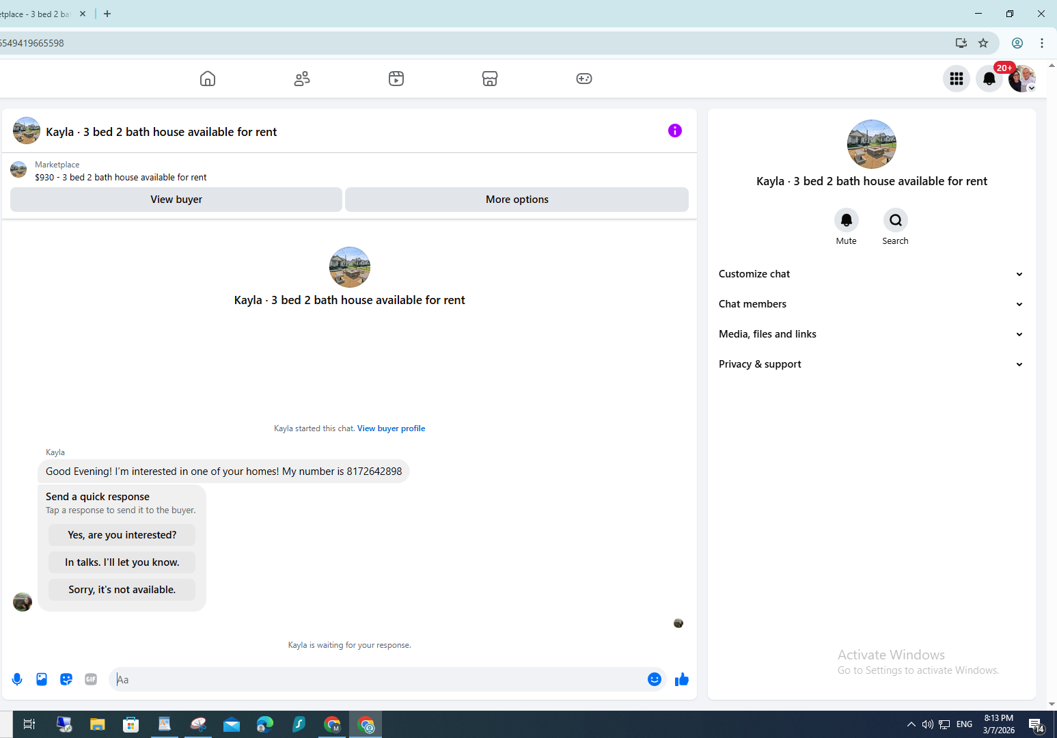Open Task View on the taskbar
The image size is (1057, 738).
click(x=29, y=724)
